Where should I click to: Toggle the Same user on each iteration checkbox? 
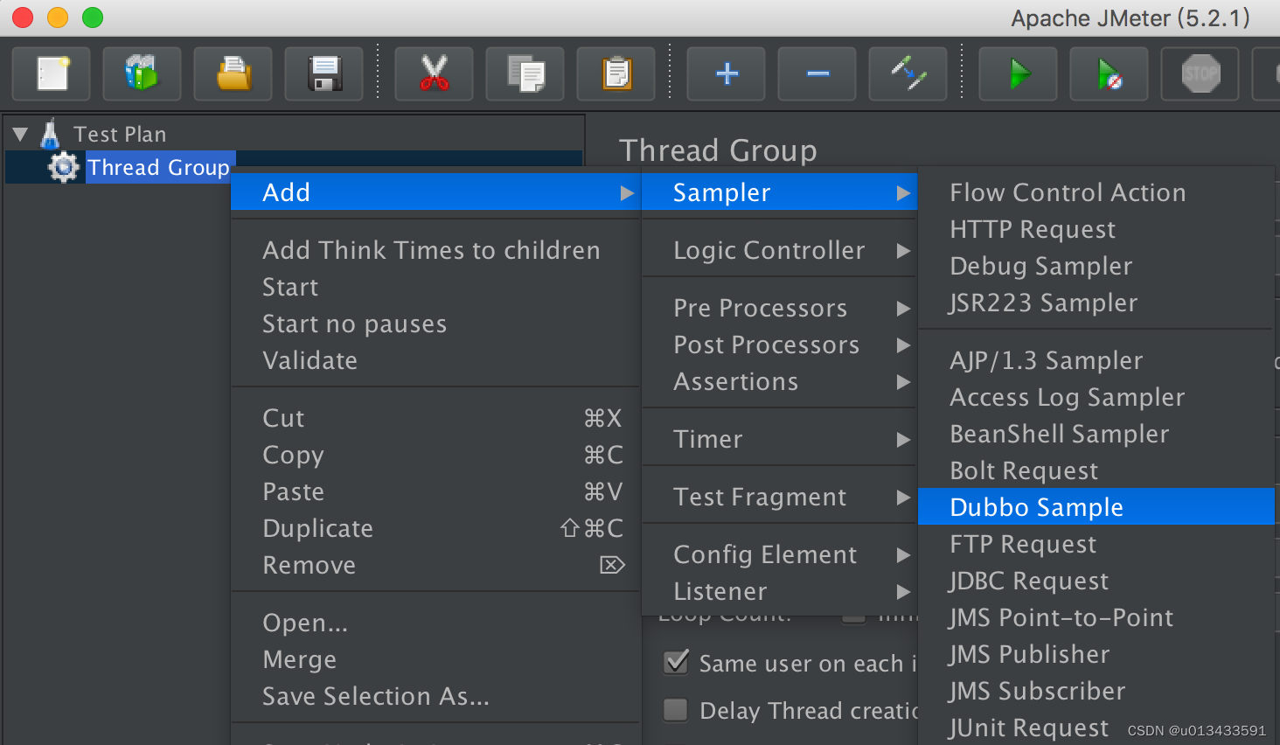676,662
